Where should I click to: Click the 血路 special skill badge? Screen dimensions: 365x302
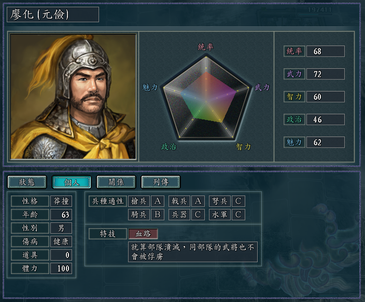(143, 234)
